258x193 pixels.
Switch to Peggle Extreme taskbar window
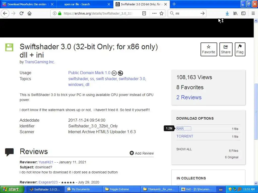[x=121, y=189]
